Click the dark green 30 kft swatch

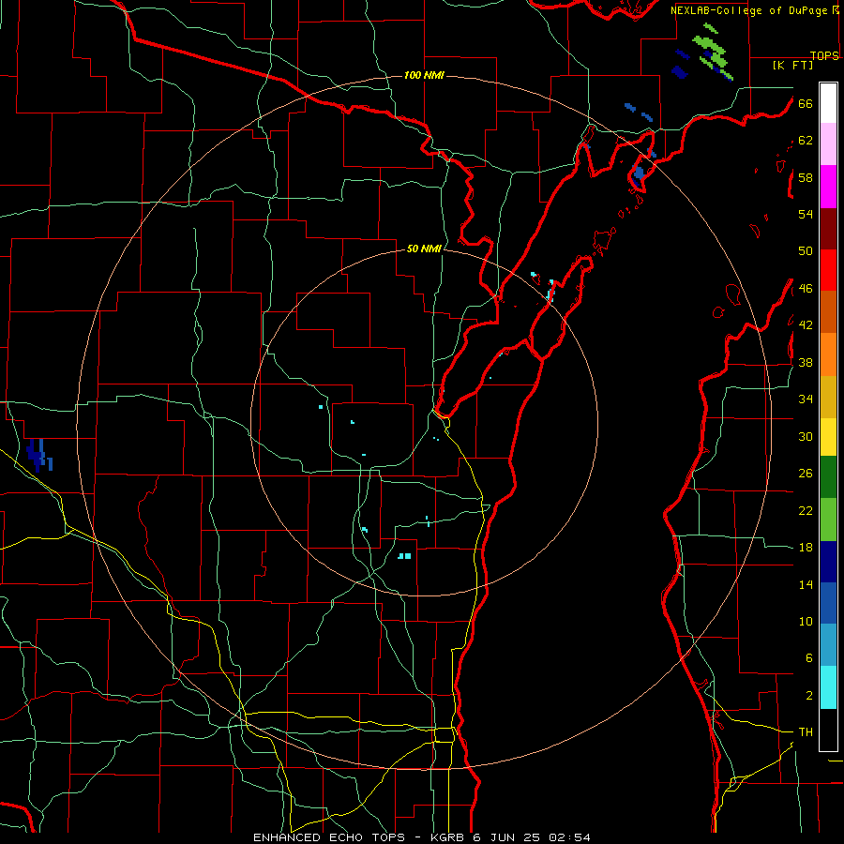[x=828, y=477]
